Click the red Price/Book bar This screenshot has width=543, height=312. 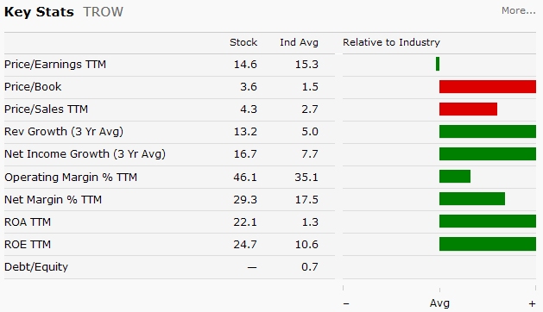[x=488, y=86]
